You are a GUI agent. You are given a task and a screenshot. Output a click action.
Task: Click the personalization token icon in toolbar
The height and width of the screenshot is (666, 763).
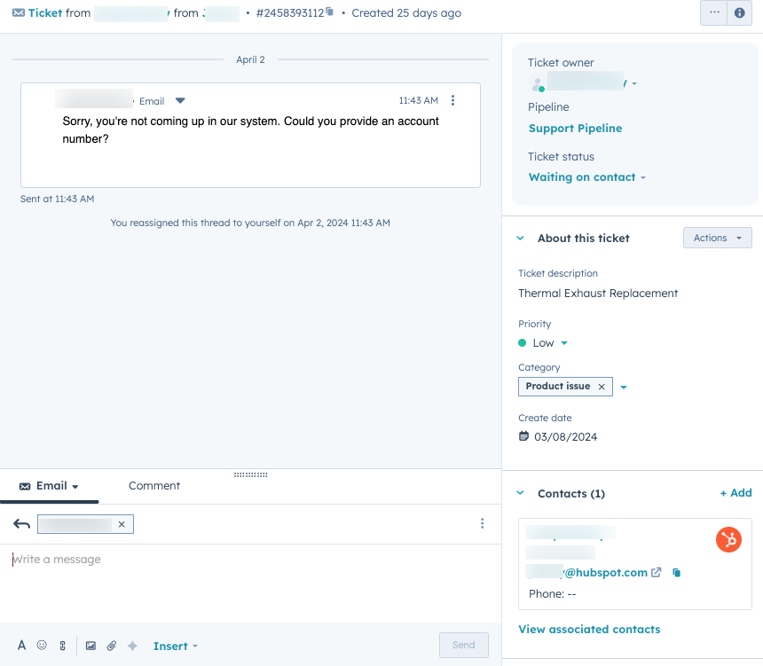tap(63, 646)
